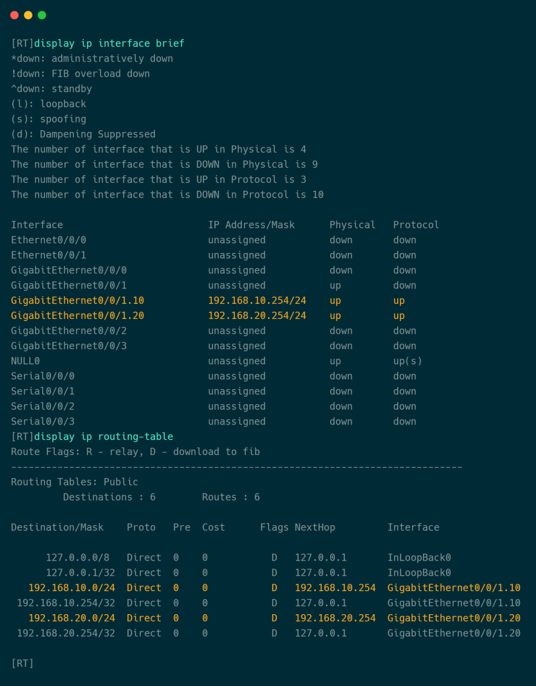Click the Serial0/0/0 interface name

coord(43,376)
